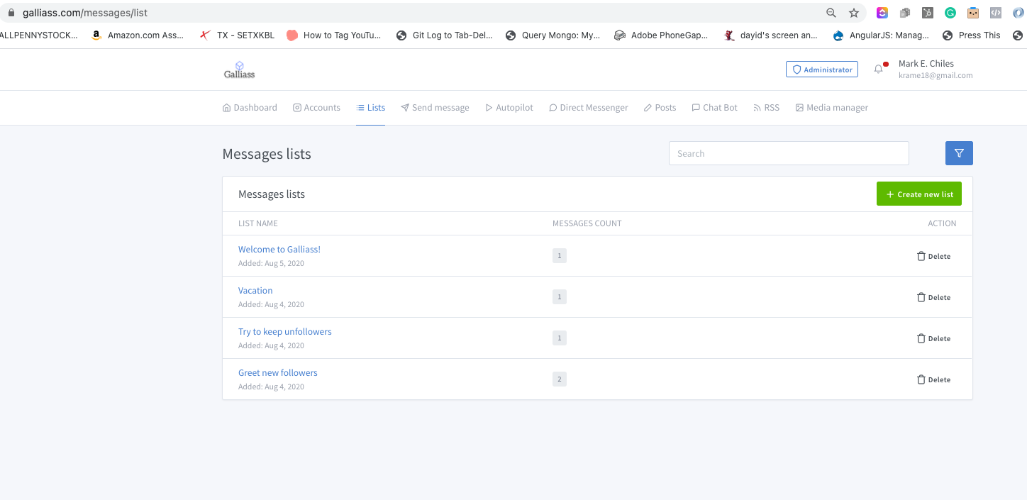Open the Dashboard tab

[250, 108]
